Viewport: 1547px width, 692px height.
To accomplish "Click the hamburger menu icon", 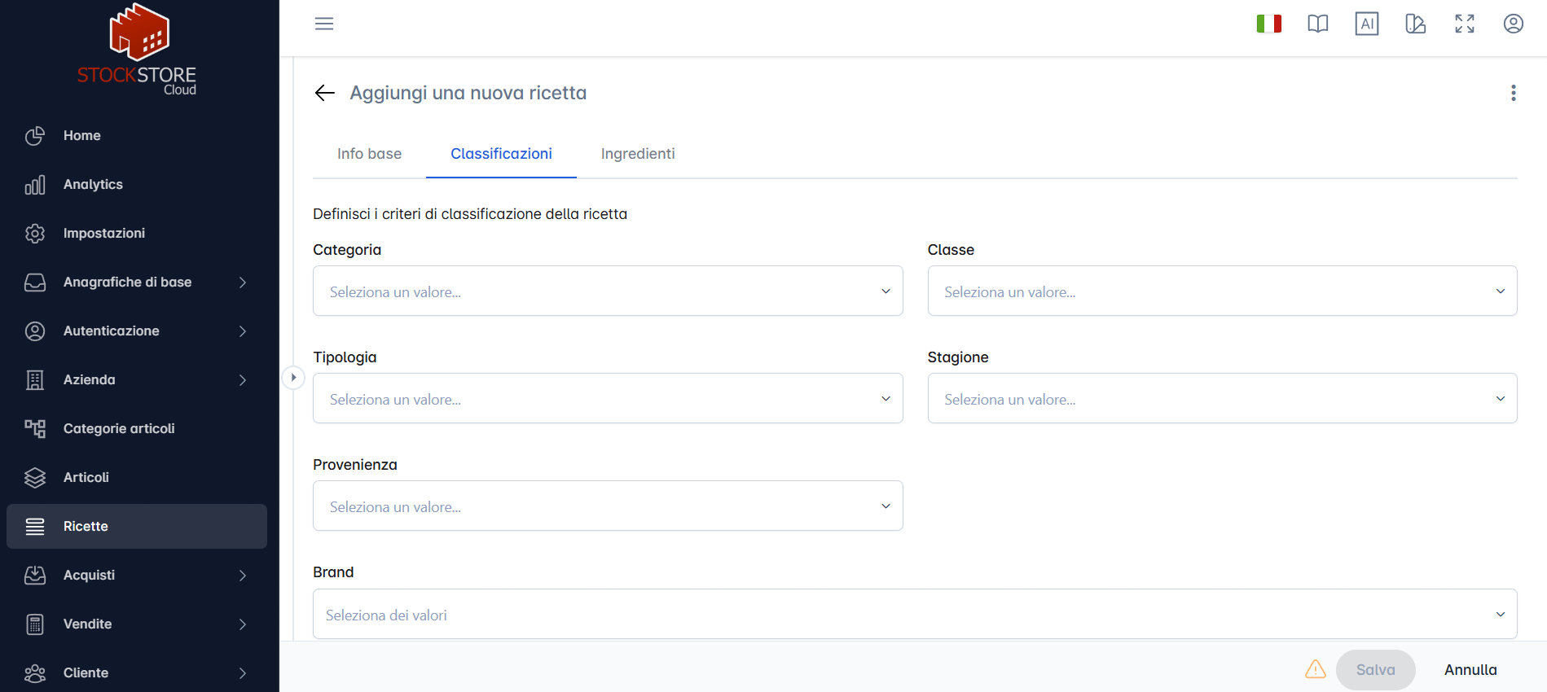I will [324, 24].
